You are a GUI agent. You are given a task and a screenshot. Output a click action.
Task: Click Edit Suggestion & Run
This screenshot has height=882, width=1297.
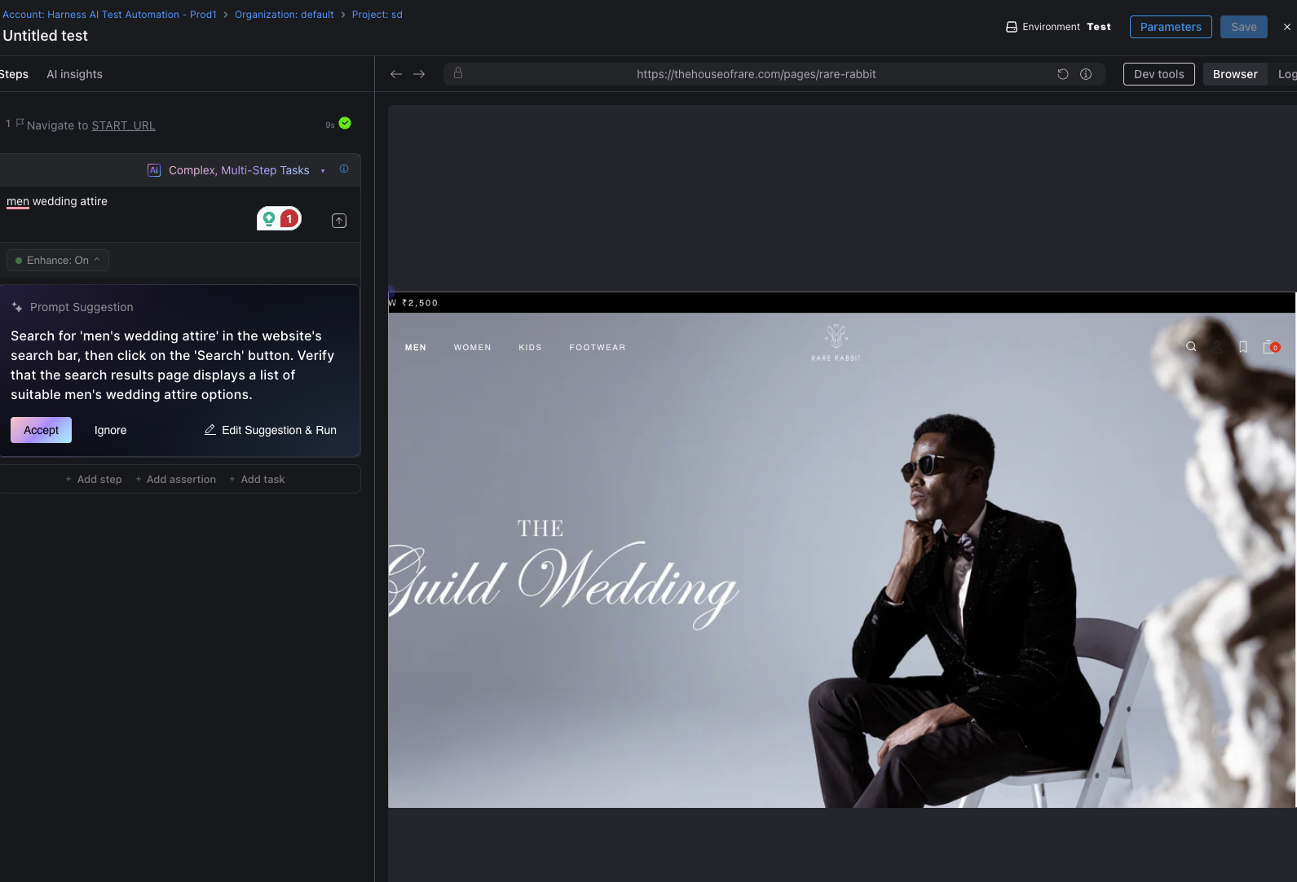click(x=270, y=430)
